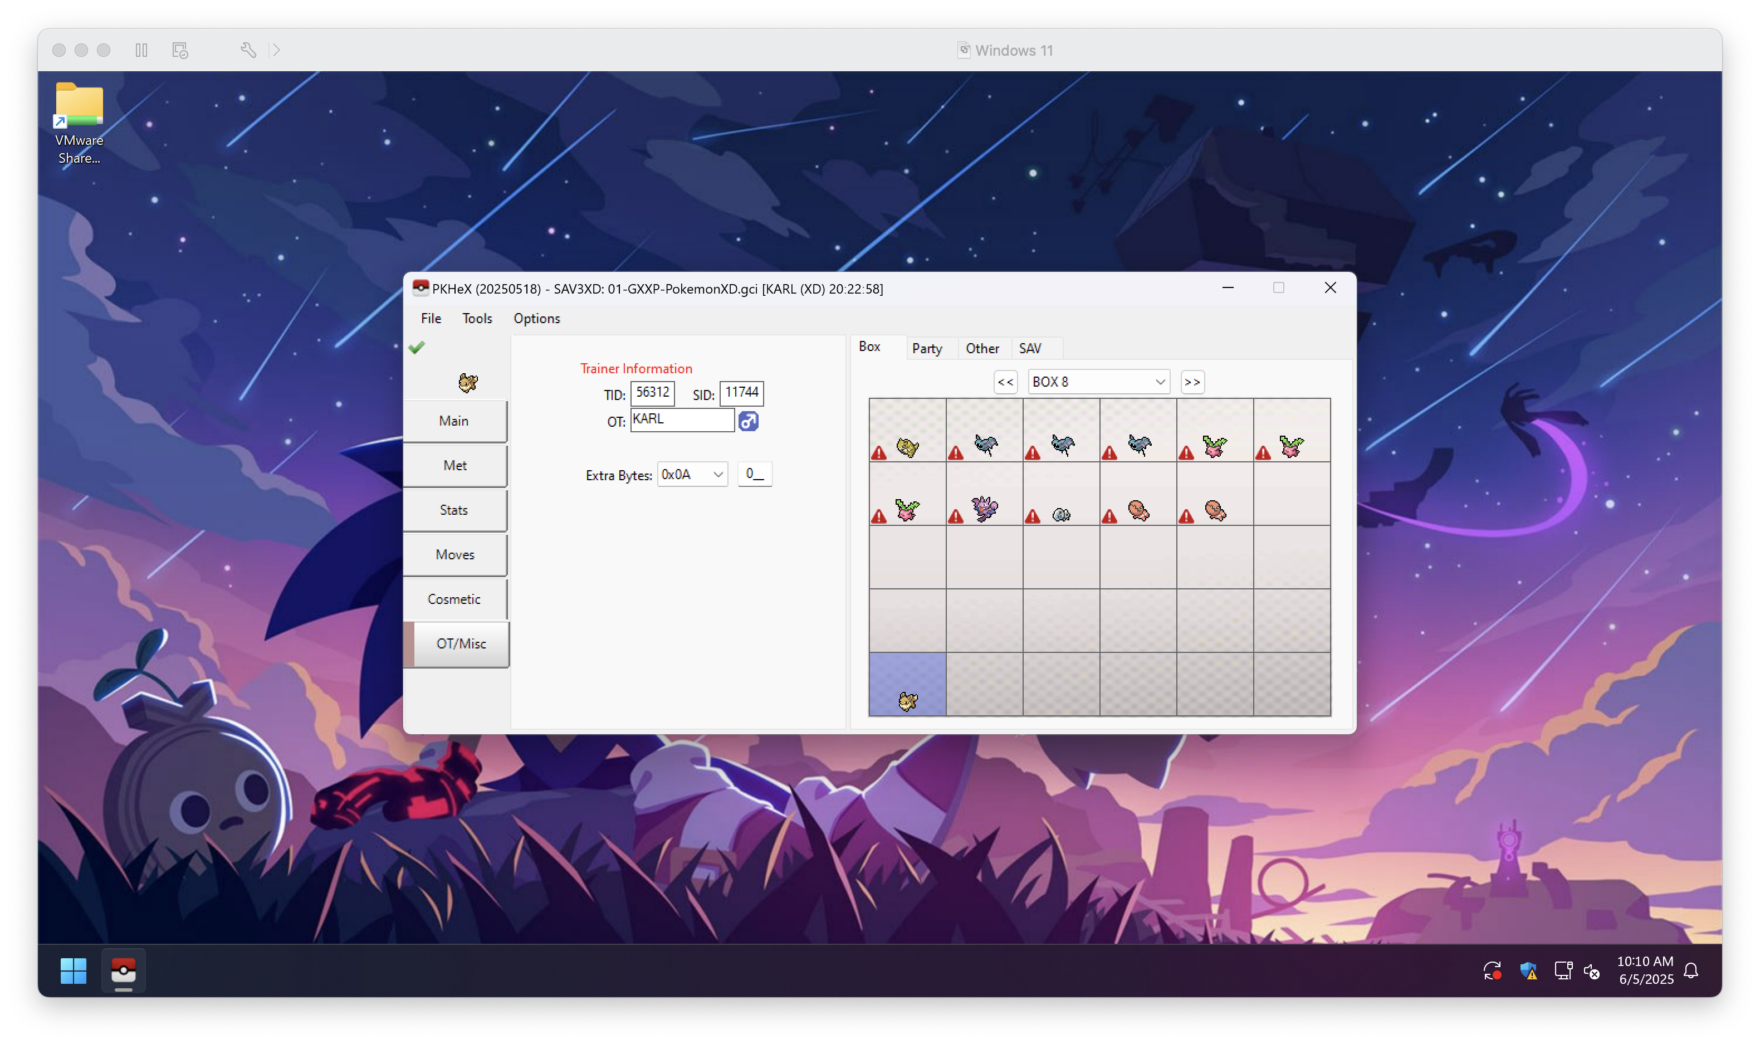Click the green legality checkmark icon

416,348
